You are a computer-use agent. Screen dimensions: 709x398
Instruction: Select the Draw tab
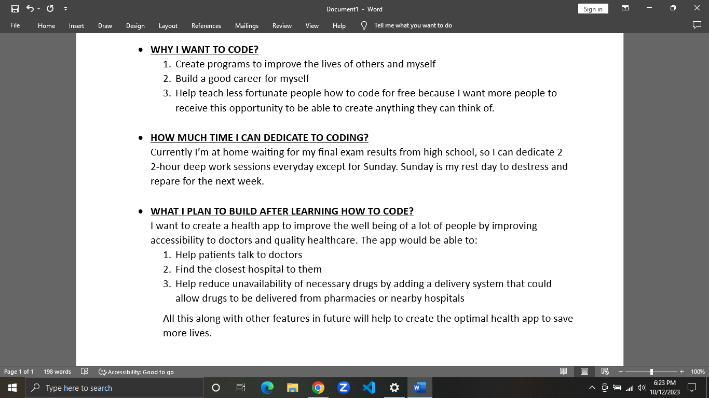coord(105,25)
